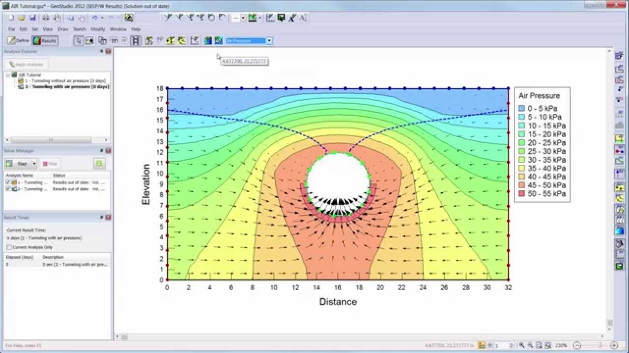This screenshot has width=629, height=353.
Task: Click the green add button in Solve Manager
Action: pos(99,163)
